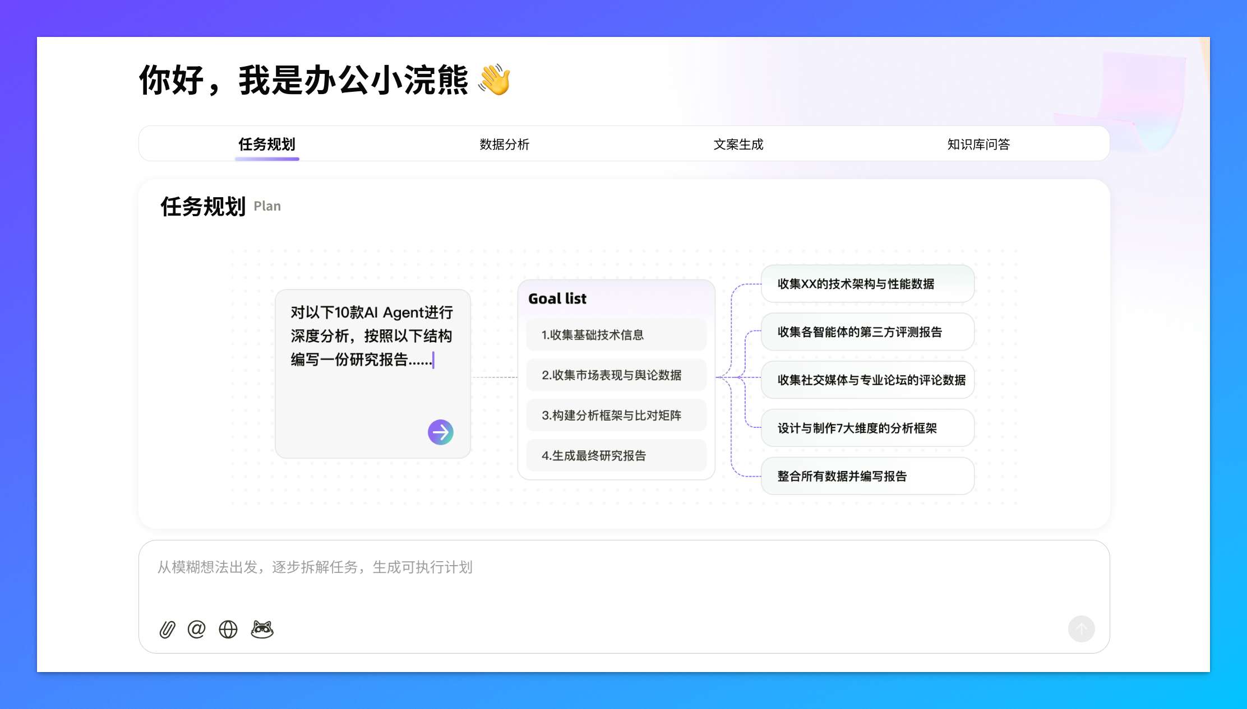Click node "收集XX的技术架构与性能数据"

tap(867, 284)
